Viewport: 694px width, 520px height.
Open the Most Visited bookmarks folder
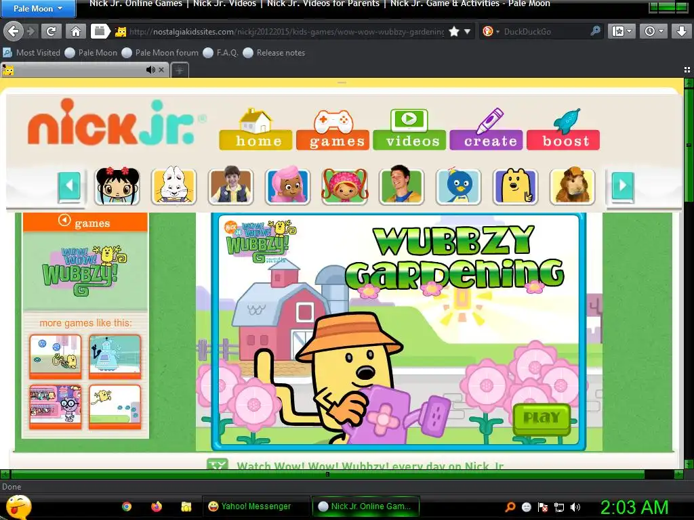tap(32, 53)
